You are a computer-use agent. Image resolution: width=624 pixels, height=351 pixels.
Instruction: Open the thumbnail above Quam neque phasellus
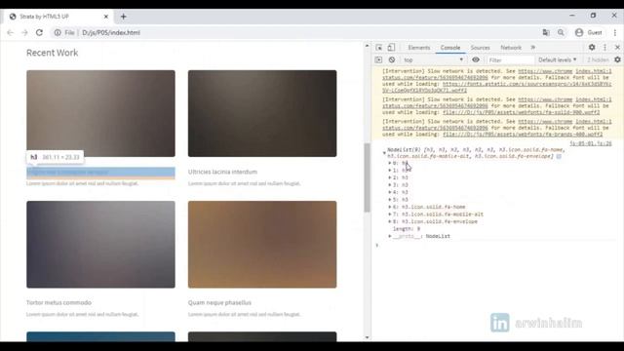[x=262, y=245]
